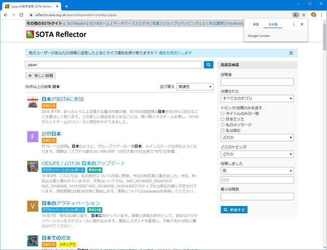
Task: Click avatar of 日本がSOTAに参加 post
Action: tap(33, 102)
